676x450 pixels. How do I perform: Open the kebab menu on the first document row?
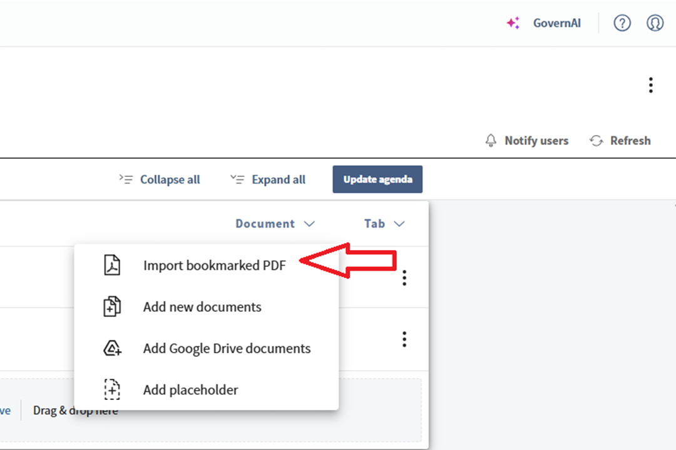point(404,277)
